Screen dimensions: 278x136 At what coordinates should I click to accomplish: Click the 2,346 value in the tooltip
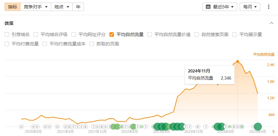click(226, 78)
